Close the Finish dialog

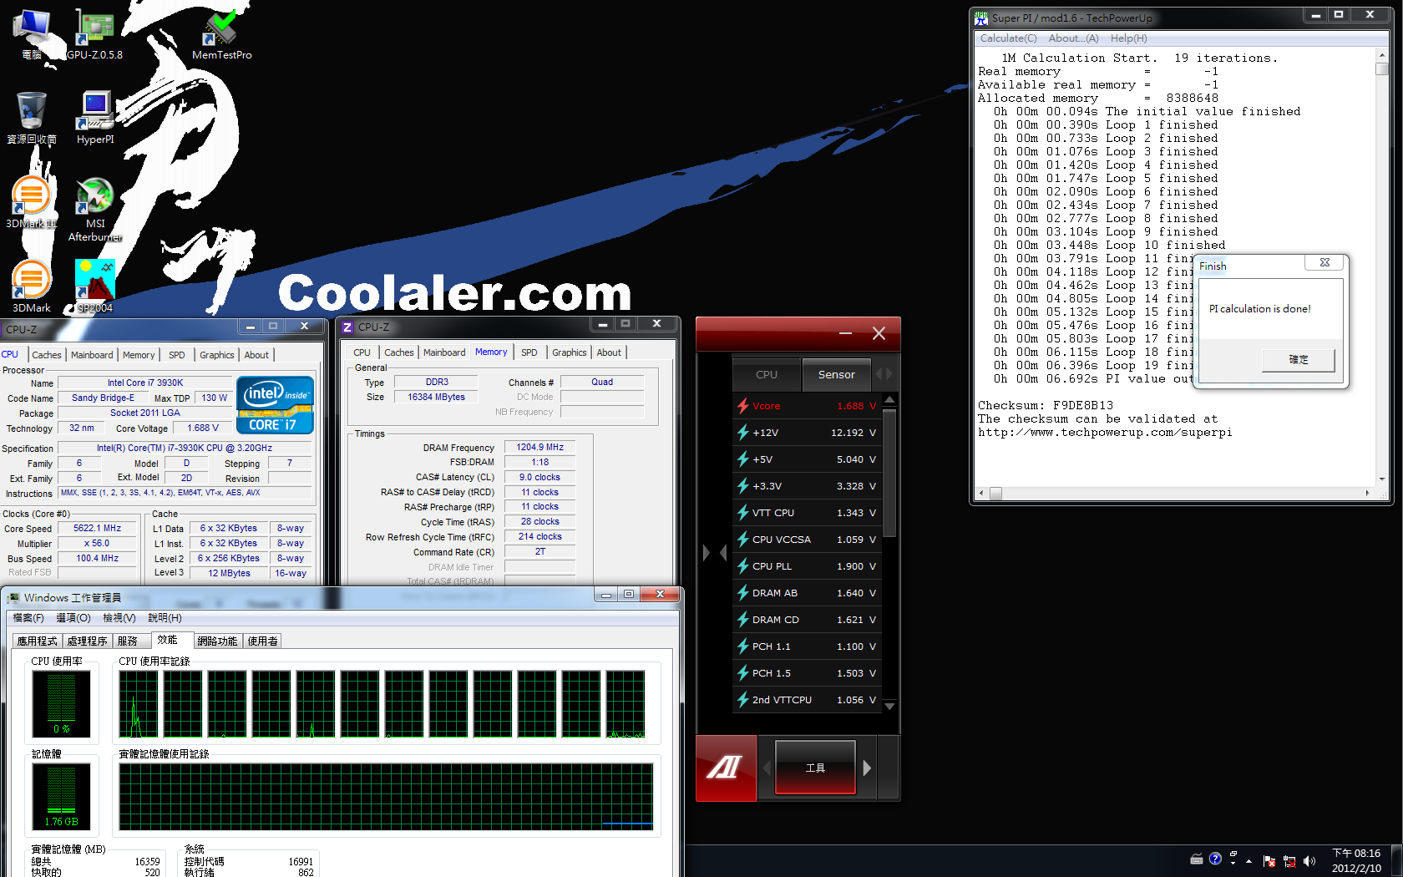click(x=1324, y=262)
